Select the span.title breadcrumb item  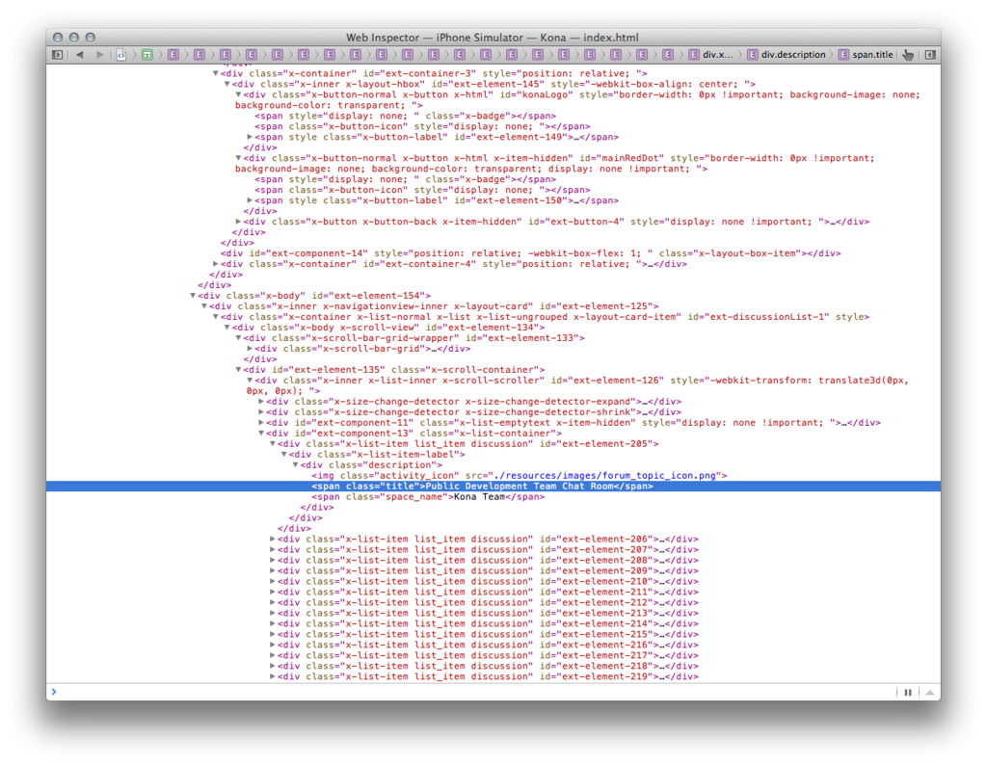pos(866,55)
